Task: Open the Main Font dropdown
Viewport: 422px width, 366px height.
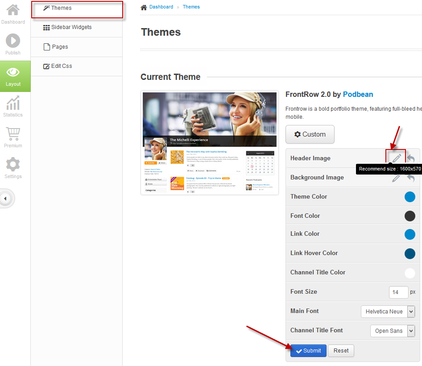Action: tap(388, 312)
